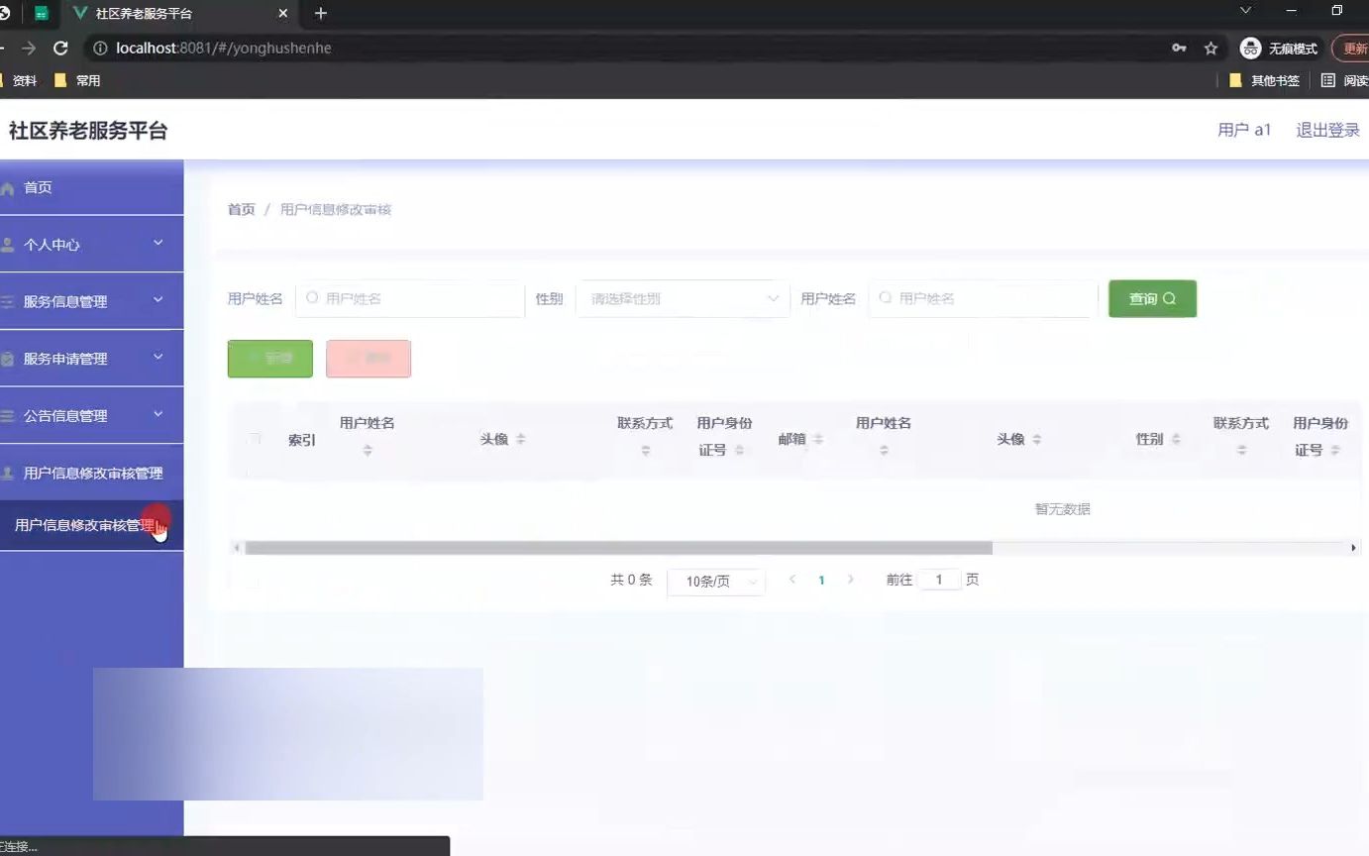Viewport: 1369px width, 856px height.
Task: Click the 社区养老服务平台 page title
Action: [88, 131]
